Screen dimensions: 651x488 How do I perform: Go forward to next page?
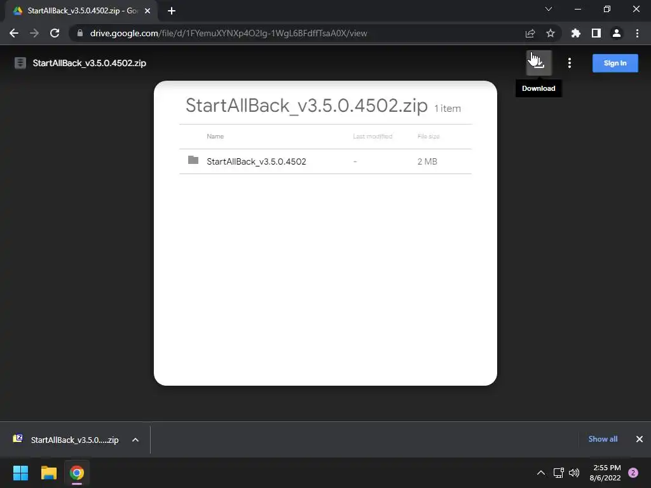(34, 33)
